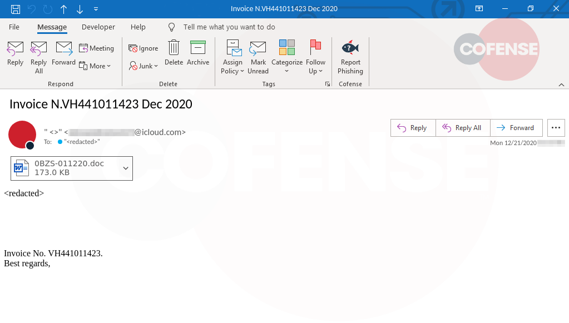Open the File menu tab
The height and width of the screenshot is (323, 569).
14,27
